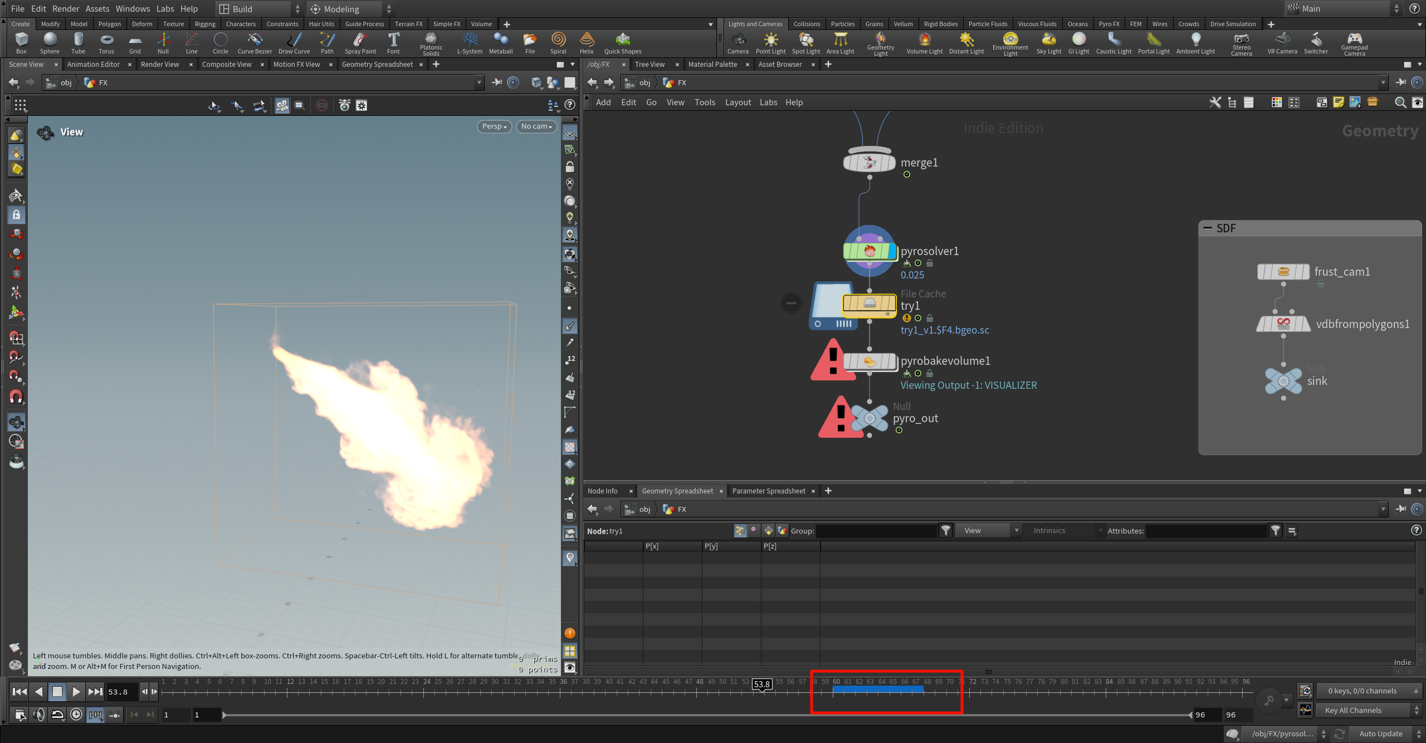This screenshot has width=1426, height=743.
Task: Open the Layout menu in network editor
Action: pos(738,102)
